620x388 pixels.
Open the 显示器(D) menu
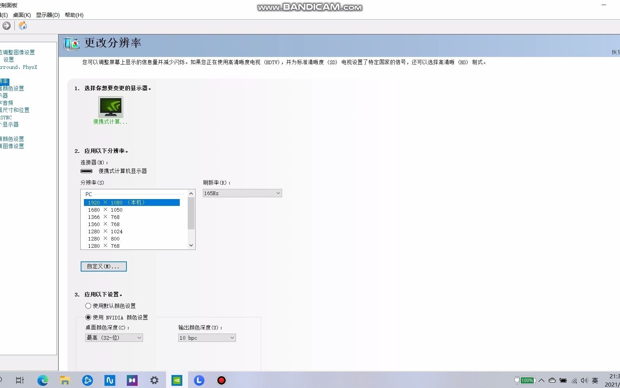[48, 15]
